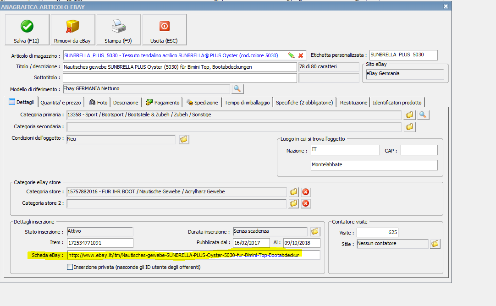
Task: Clear Categoria store with red X
Action: [306, 192]
